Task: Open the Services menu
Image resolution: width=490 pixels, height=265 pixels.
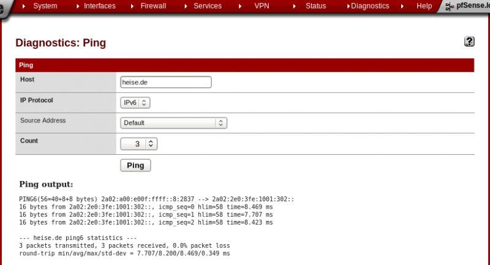Action: 207,6
